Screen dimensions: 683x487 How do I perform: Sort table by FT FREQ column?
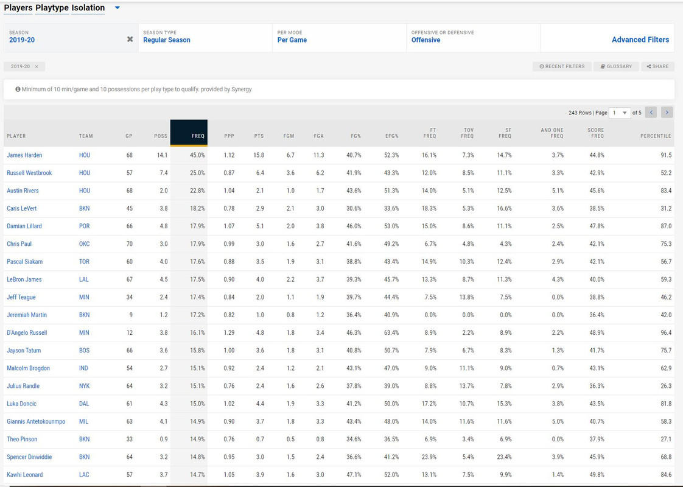pos(430,133)
